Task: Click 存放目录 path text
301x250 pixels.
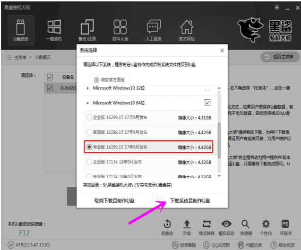Action: click(128, 185)
